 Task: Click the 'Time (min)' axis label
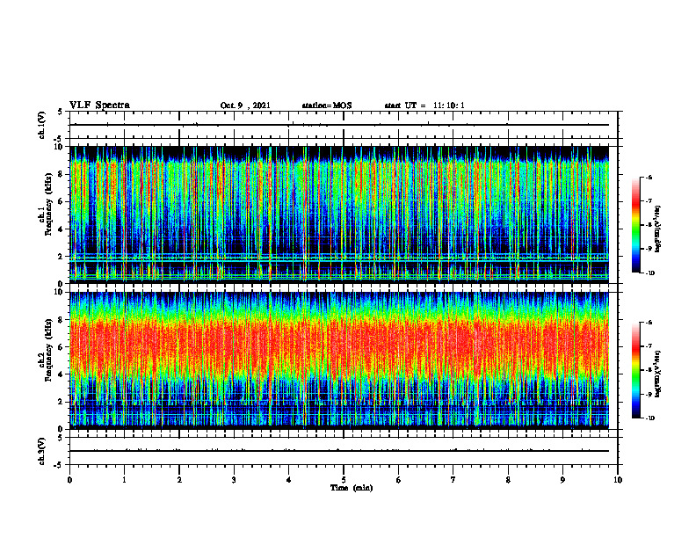tap(352, 488)
